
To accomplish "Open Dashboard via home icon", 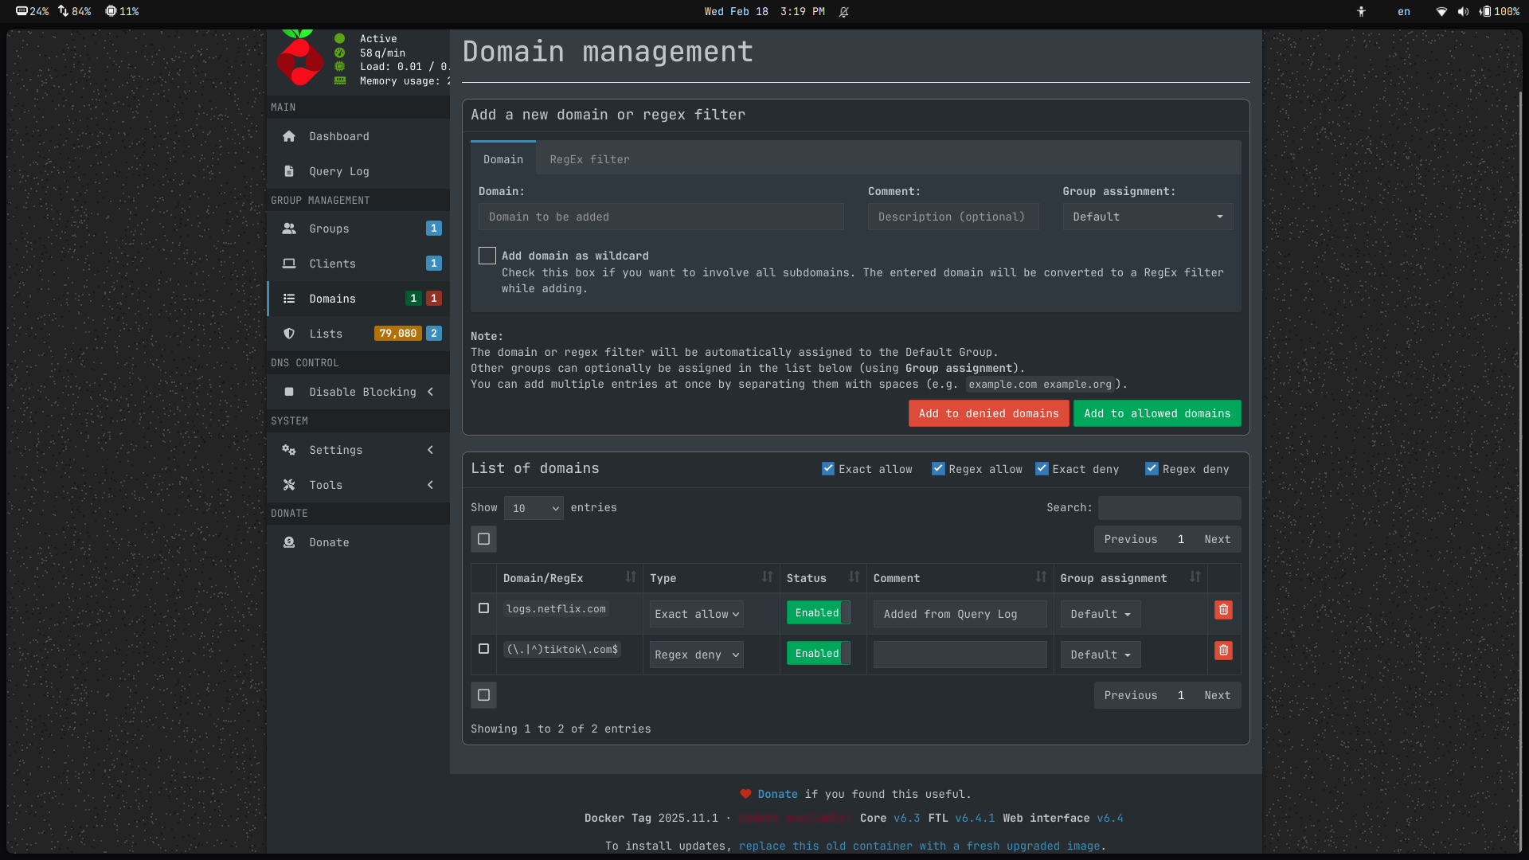I will coord(289,136).
